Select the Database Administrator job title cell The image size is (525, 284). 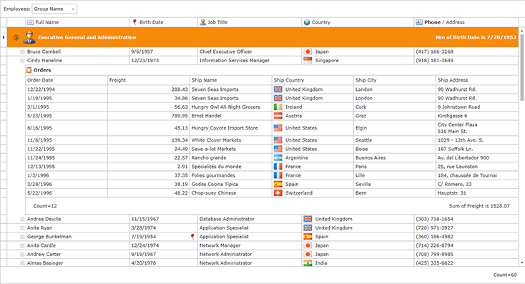(250, 219)
